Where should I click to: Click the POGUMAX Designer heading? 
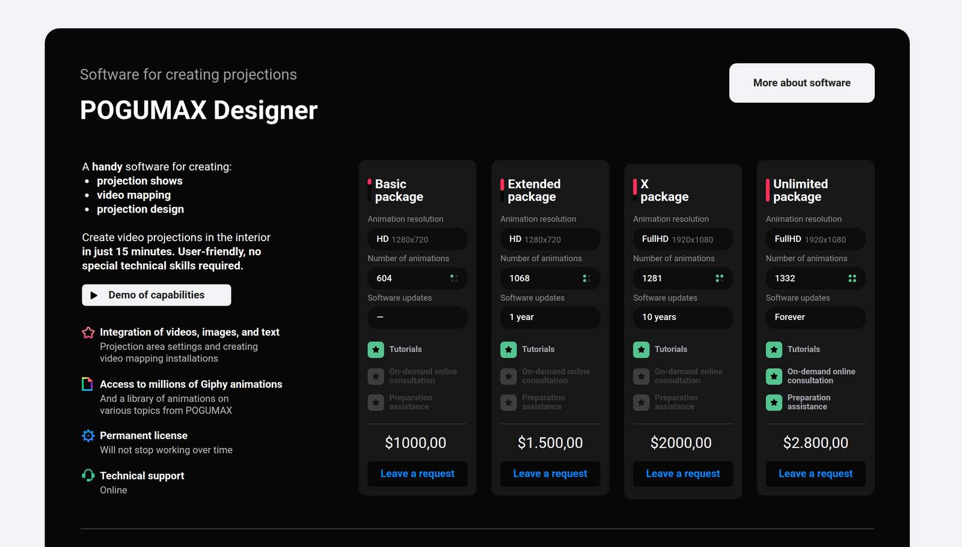point(198,110)
